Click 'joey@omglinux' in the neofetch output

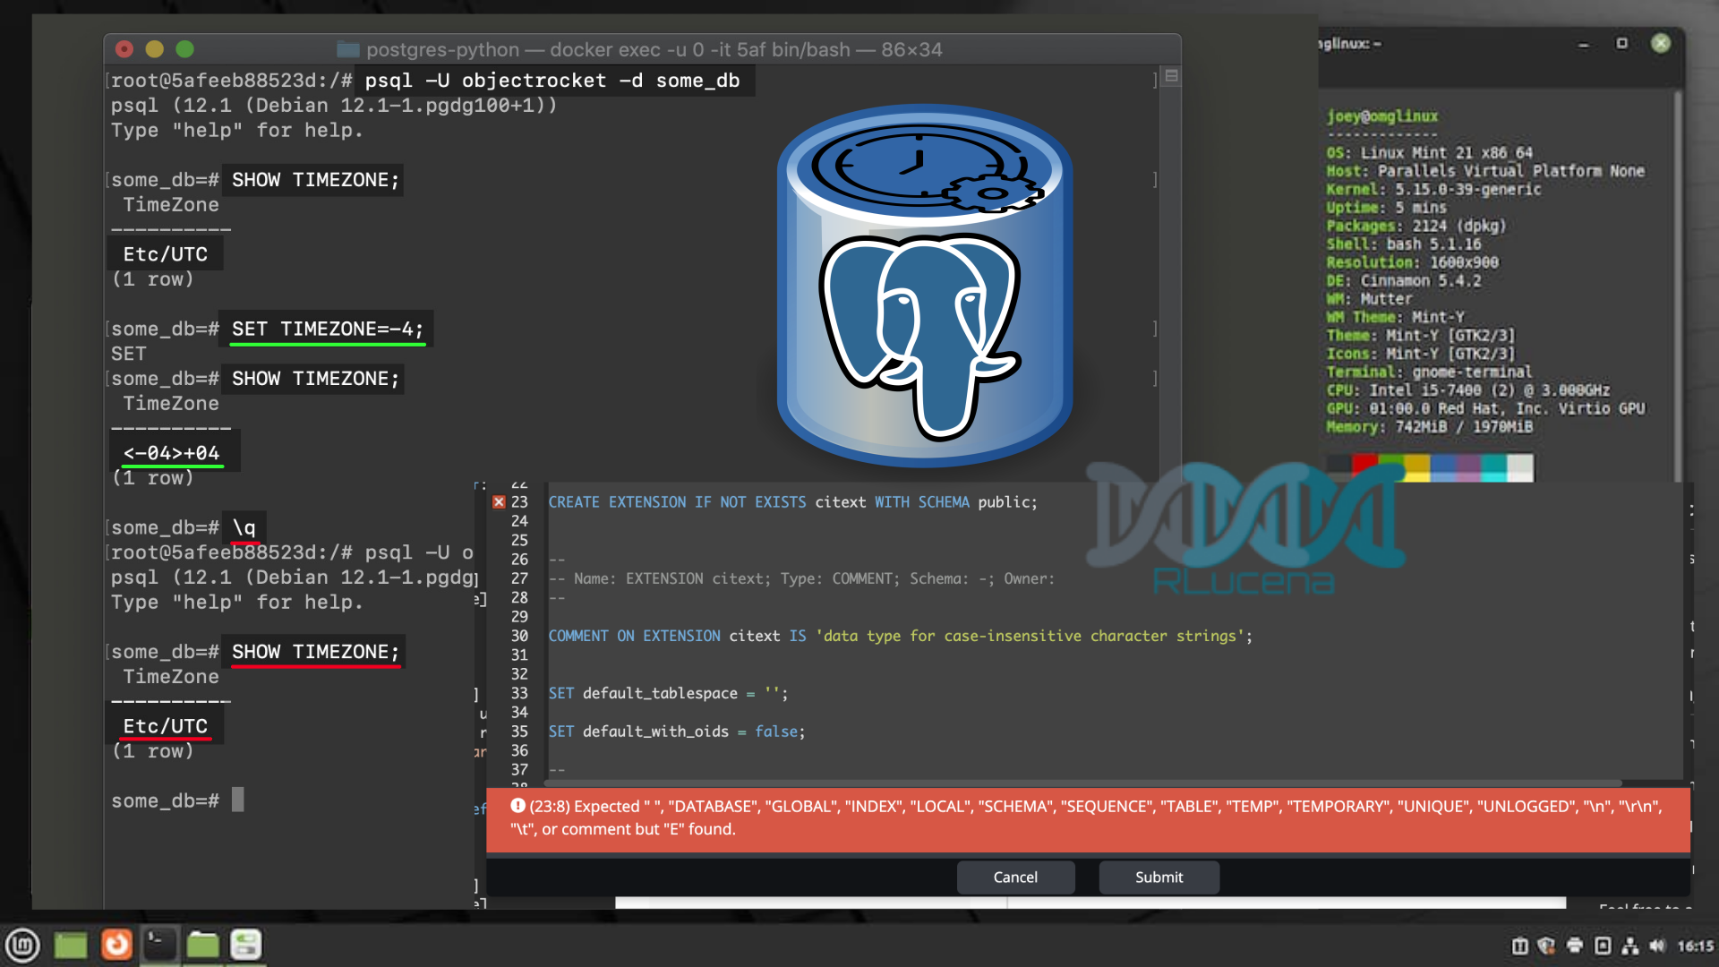tap(1382, 116)
